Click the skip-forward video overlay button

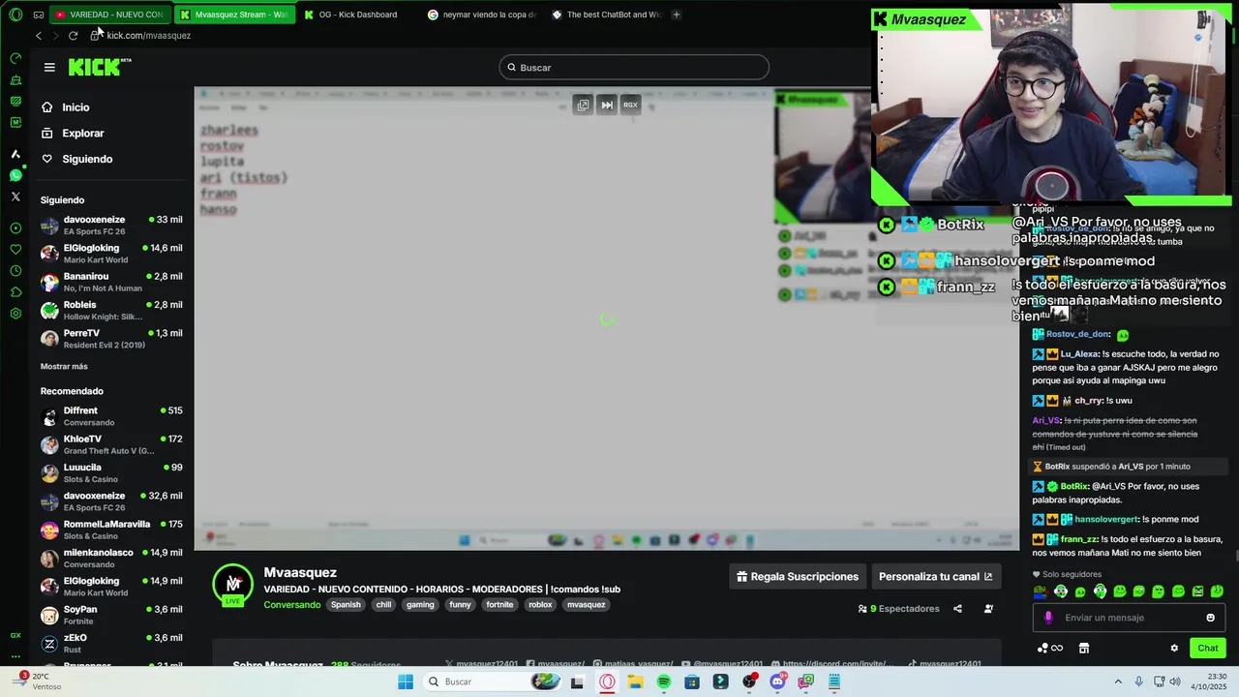tap(607, 105)
